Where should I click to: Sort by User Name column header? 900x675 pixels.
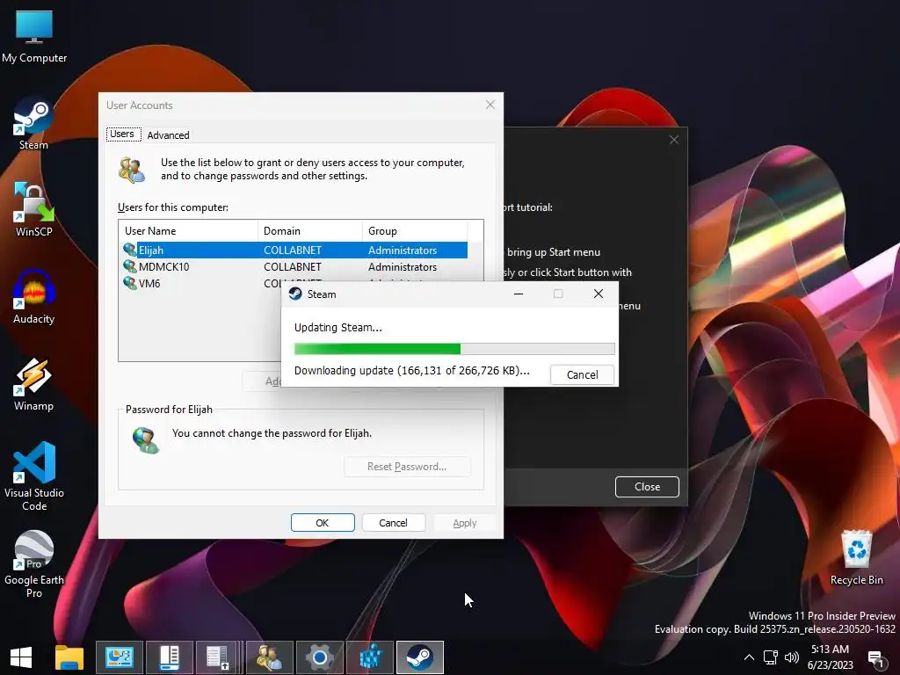tap(188, 231)
